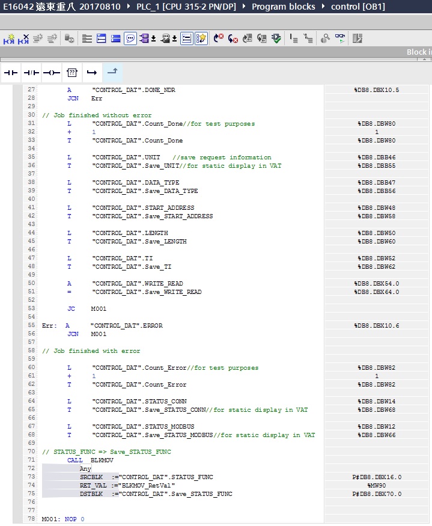Toggle network comments speech bubble button
The image size is (432, 526).
click(130, 38)
